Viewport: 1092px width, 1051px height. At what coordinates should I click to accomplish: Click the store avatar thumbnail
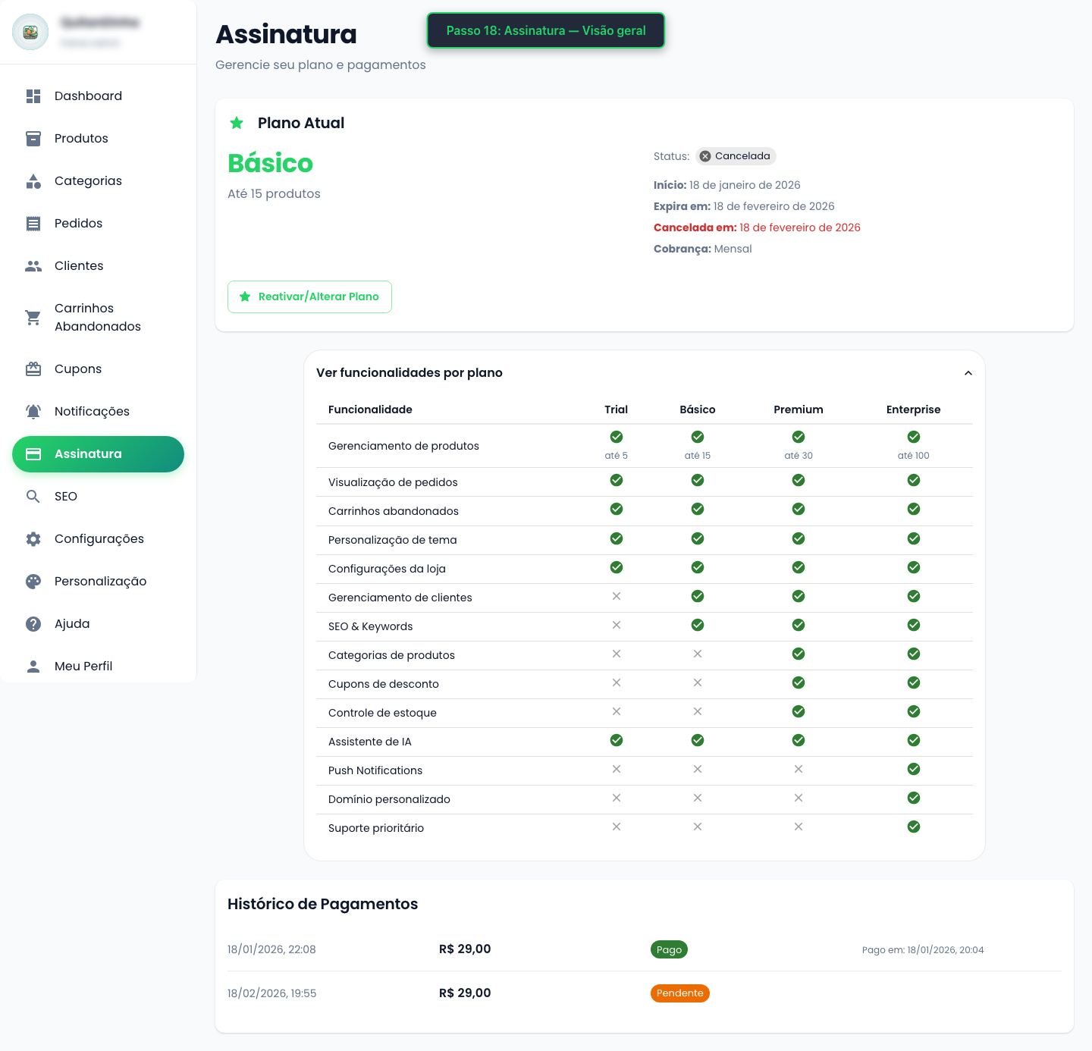[30, 32]
